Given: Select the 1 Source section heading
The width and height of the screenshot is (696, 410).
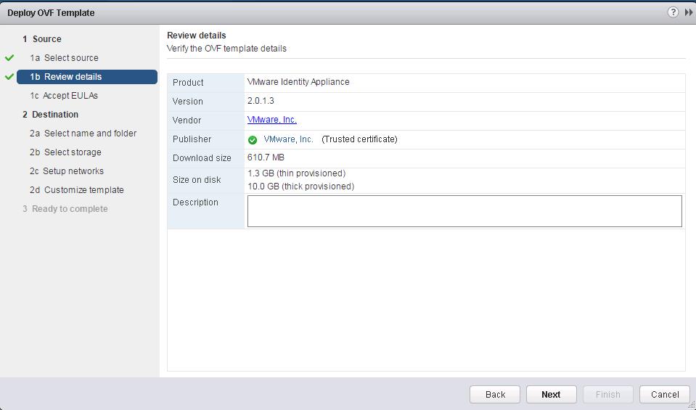Looking at the screenshot, I should pos(41,39).
